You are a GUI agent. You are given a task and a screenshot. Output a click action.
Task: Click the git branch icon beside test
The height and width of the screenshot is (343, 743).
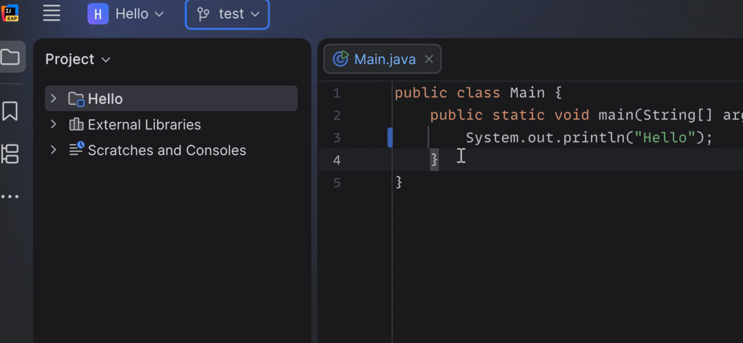click(203, 14)
